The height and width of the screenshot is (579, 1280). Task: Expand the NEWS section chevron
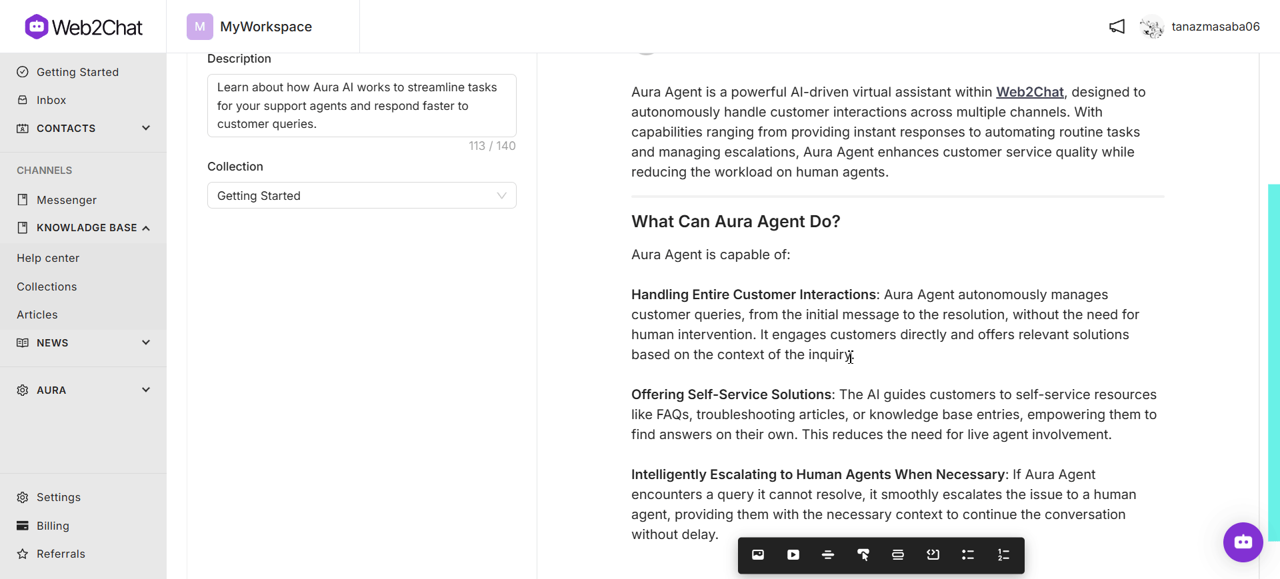pos(146,342)
